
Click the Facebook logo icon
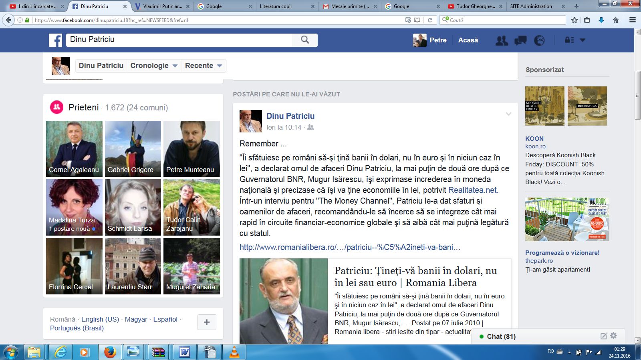pos(56,40)
